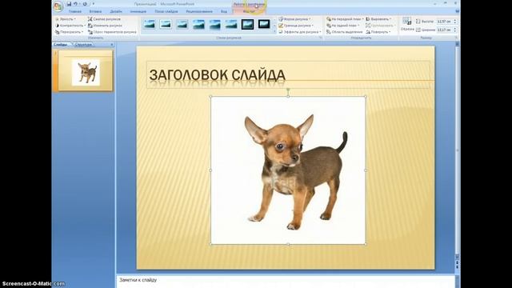512x288 pixels.
Task: Open Область выделения selection pane
Action: click(345, 32)
